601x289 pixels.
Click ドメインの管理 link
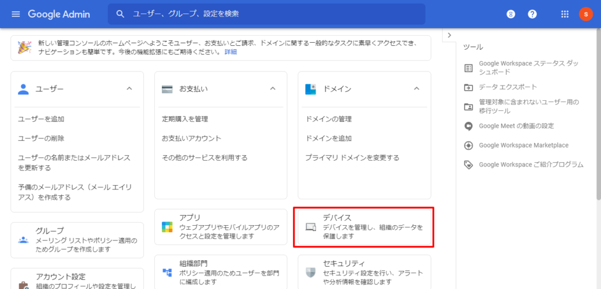(329, 119)
